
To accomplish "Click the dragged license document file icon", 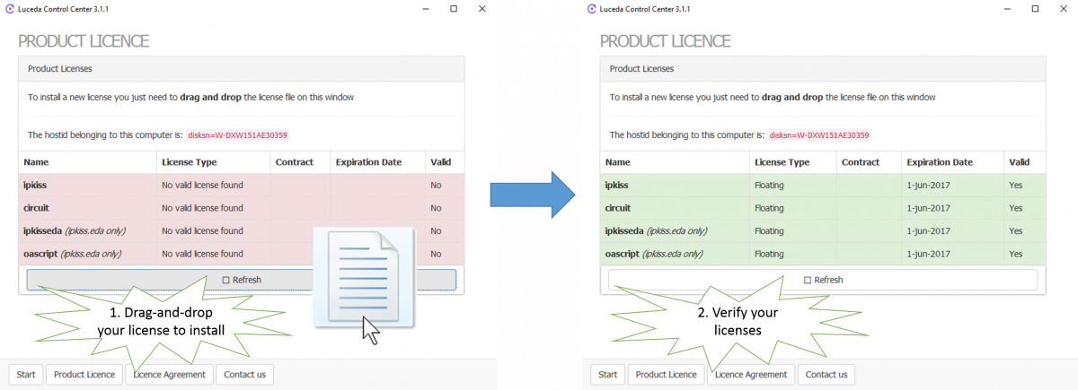I will pyautogui.click(x=363, y=278).
